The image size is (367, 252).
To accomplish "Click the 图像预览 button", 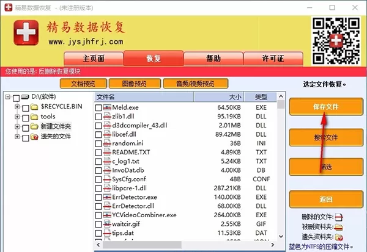I will [x=135, y=84].
